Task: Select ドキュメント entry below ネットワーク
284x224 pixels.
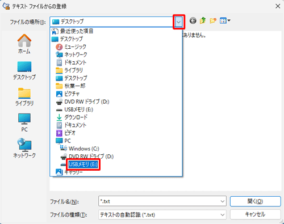Action: [x=116, y=62]
